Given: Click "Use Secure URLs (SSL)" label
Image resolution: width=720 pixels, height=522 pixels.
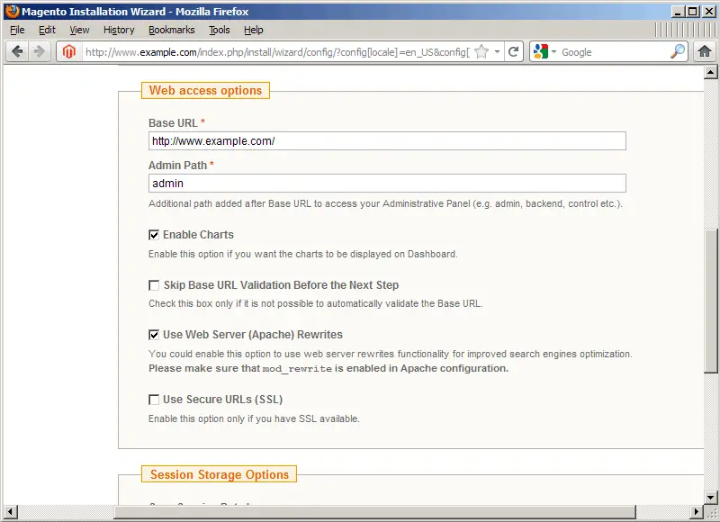Looking at the screenshot, I should point(222,400).
